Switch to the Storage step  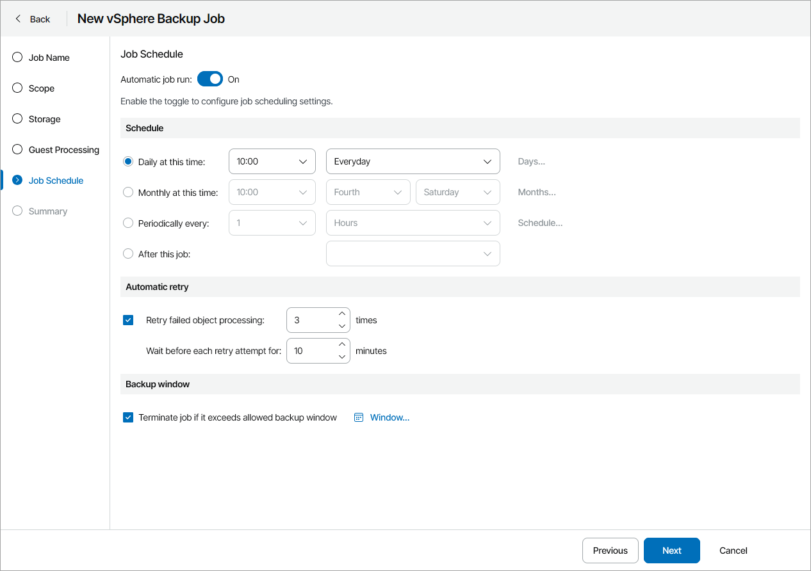coord(44,119)
